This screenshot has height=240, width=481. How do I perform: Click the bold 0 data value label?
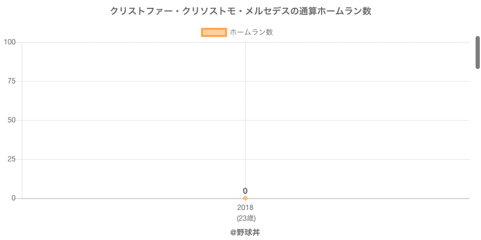(245, 191)
